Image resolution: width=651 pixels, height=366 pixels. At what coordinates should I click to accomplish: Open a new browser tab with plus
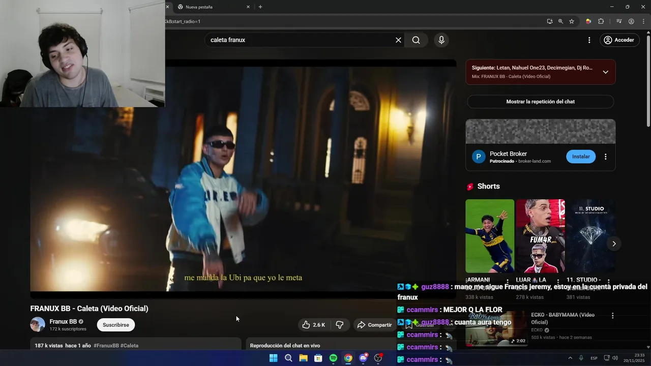[x=260, y=7]
